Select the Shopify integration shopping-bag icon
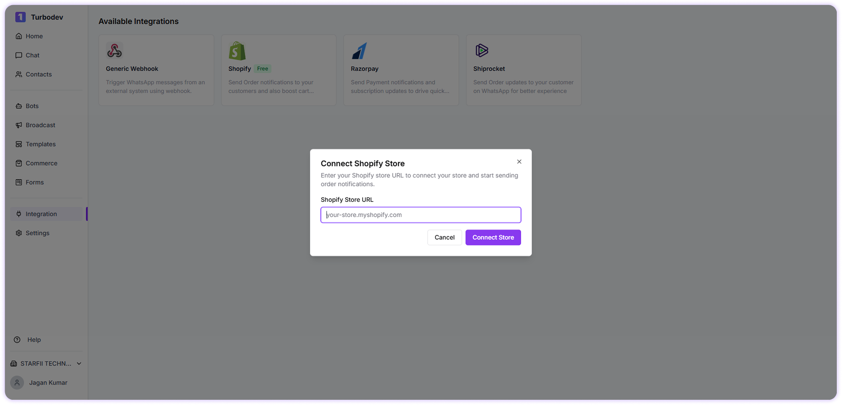 [237, 50]
